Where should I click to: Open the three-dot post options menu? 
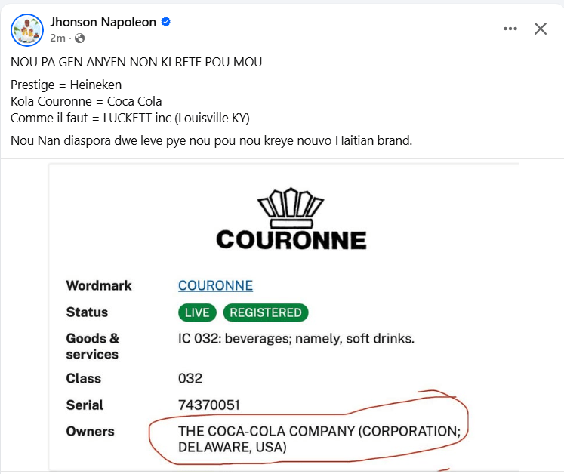point(510,29)
